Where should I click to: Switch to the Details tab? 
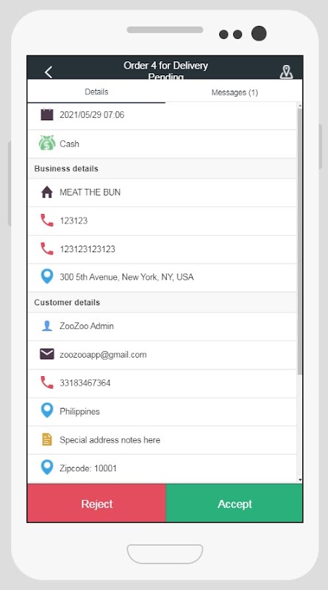coord(96,91)
